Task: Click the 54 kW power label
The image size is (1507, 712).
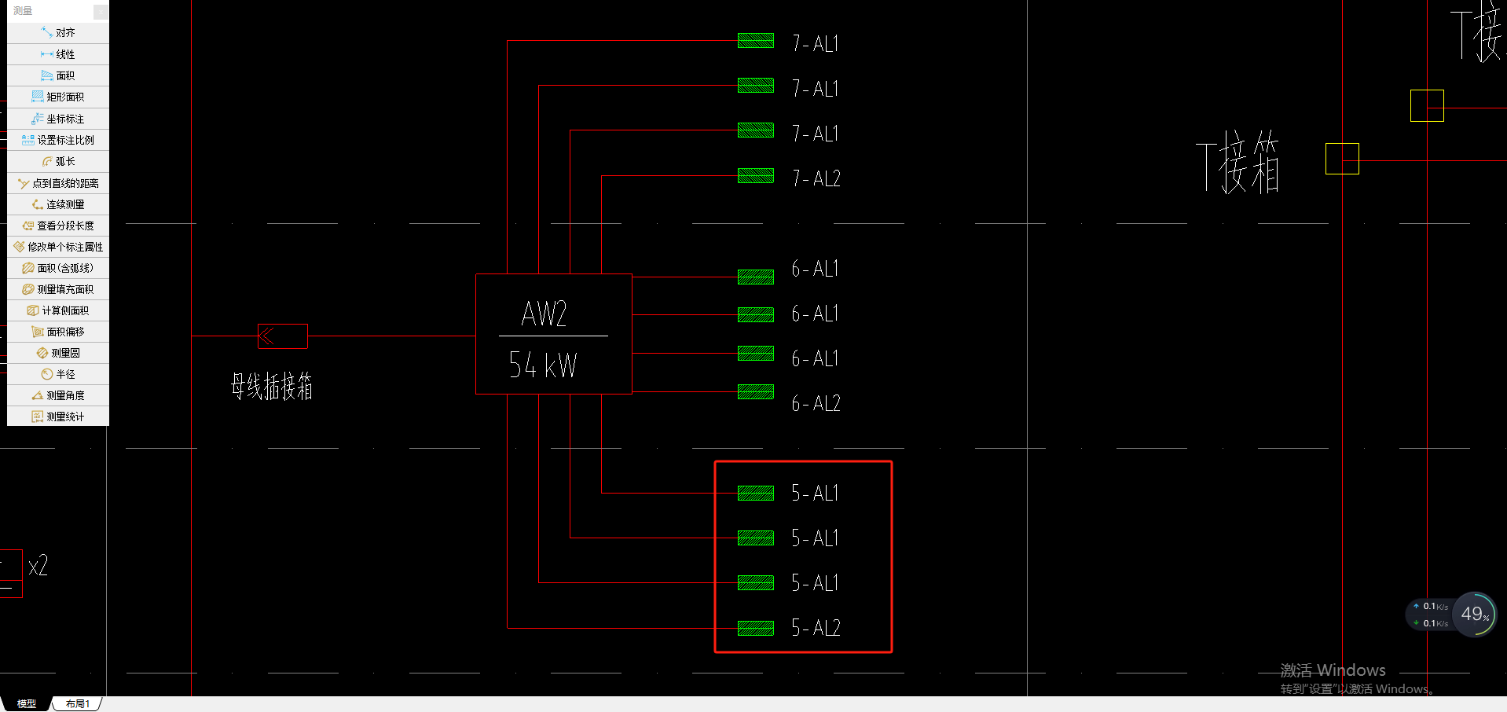Action: pos(543,365)
